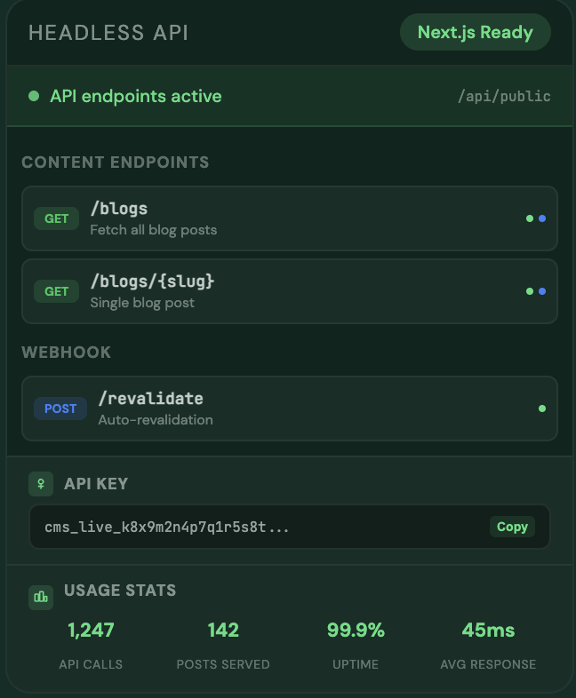Click the GET badge on /blogs/{slug} endpoint

(x=56, y=291)
